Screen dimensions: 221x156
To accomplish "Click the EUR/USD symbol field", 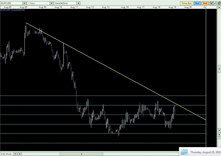I will pos(11,3).
